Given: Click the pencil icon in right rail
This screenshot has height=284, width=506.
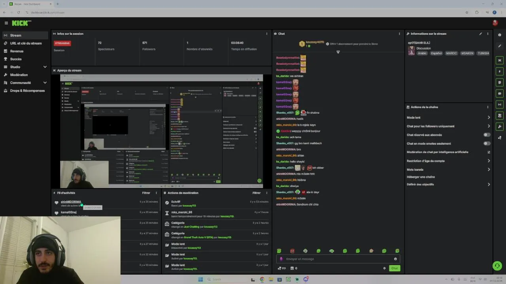Looking at the screenshot, I should tap(500, 46).
